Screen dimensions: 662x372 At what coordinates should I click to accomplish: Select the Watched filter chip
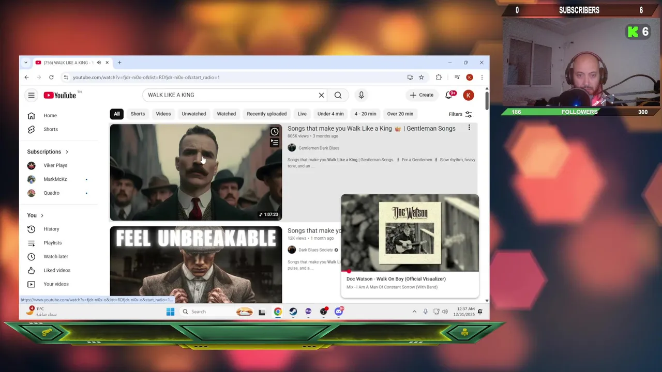click(x=227, y=114)
